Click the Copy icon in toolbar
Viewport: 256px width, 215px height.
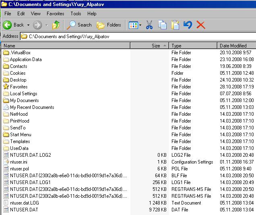coord(162,25)
